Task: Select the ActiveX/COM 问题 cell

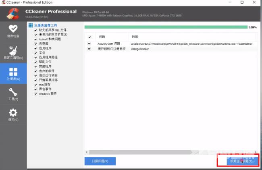Action: tap(109, 44)
